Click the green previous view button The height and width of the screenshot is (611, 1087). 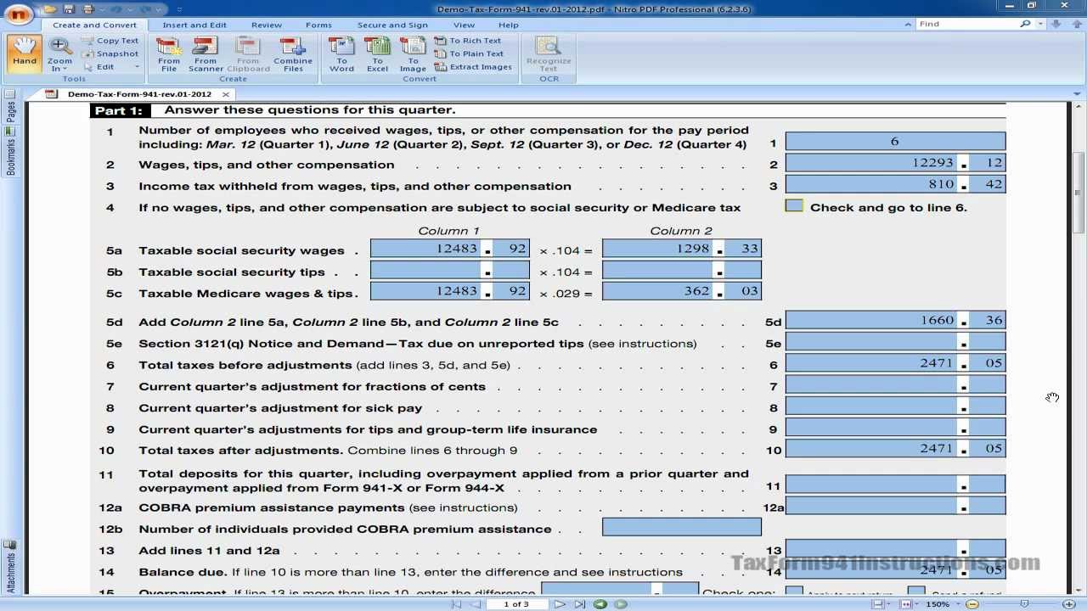point(600,604)
